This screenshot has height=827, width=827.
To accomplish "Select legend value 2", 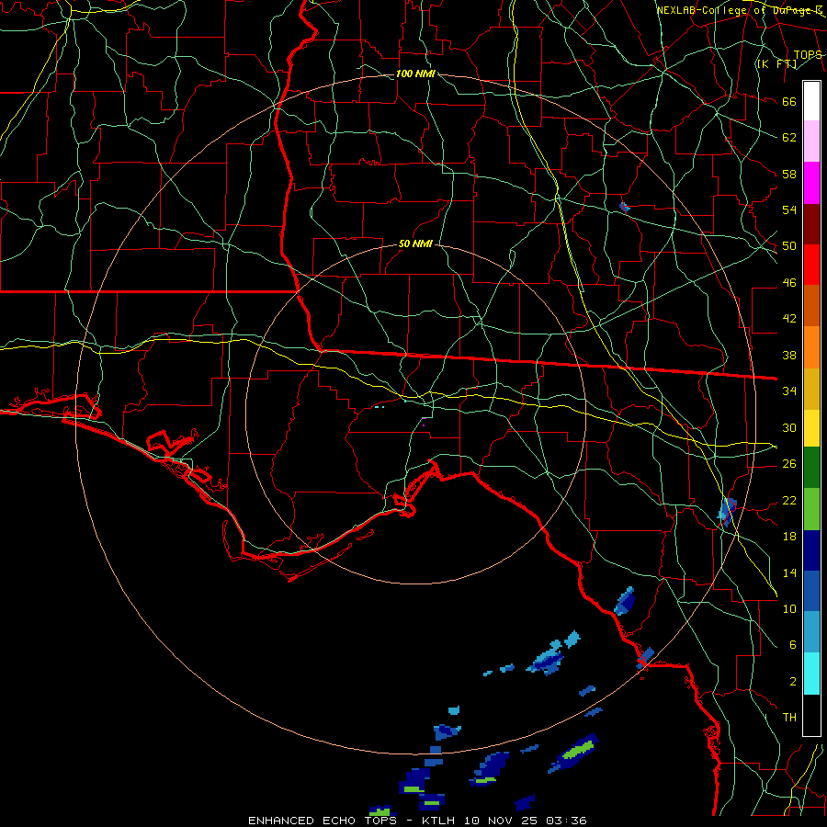I will (x=792, y=682).
